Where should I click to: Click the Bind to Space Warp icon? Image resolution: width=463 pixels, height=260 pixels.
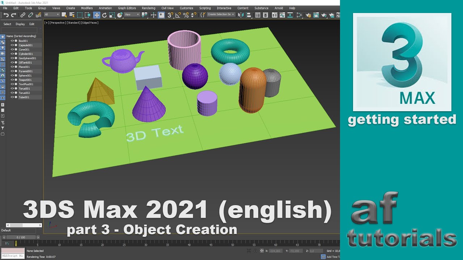39,15
